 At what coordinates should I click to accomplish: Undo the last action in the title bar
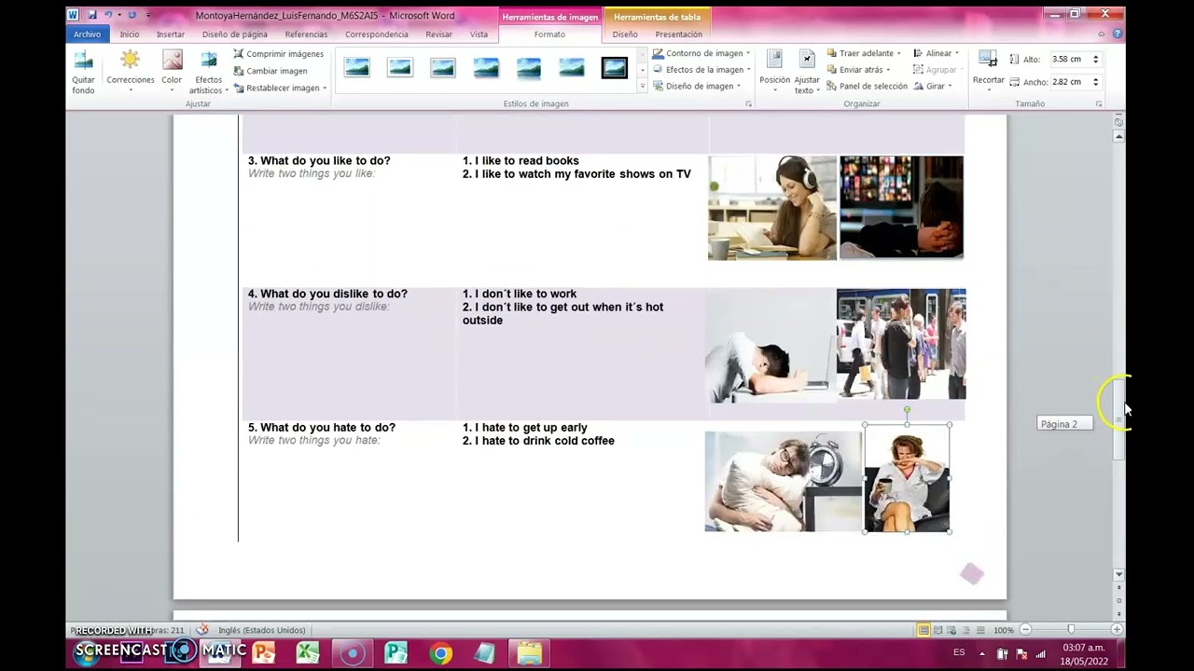[108, 15]
